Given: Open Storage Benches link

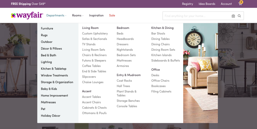Looking at the screenshot, I should [x=128, y=101].
